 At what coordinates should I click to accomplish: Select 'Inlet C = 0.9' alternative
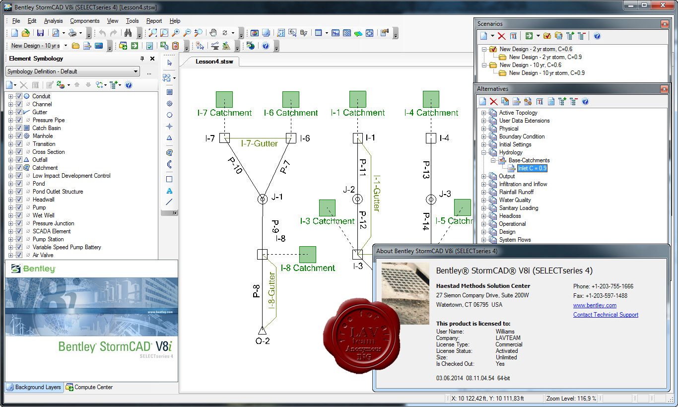(532, 168)
